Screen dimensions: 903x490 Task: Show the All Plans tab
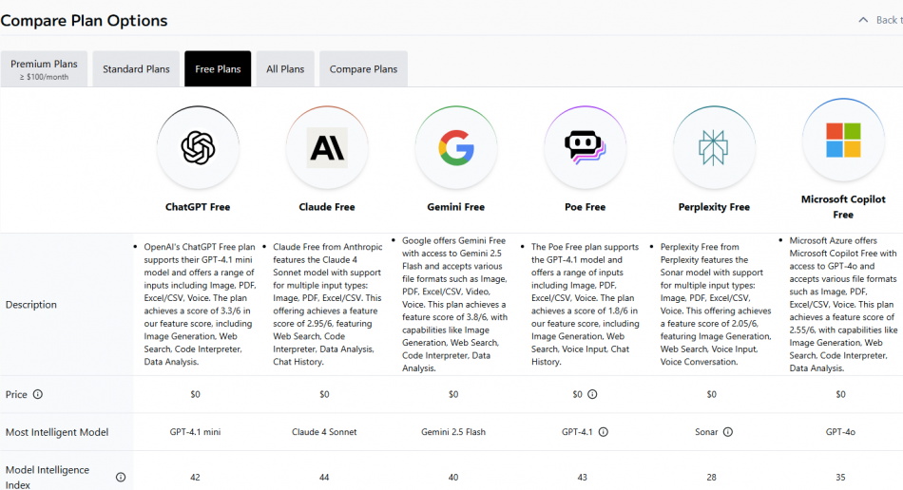285,69
